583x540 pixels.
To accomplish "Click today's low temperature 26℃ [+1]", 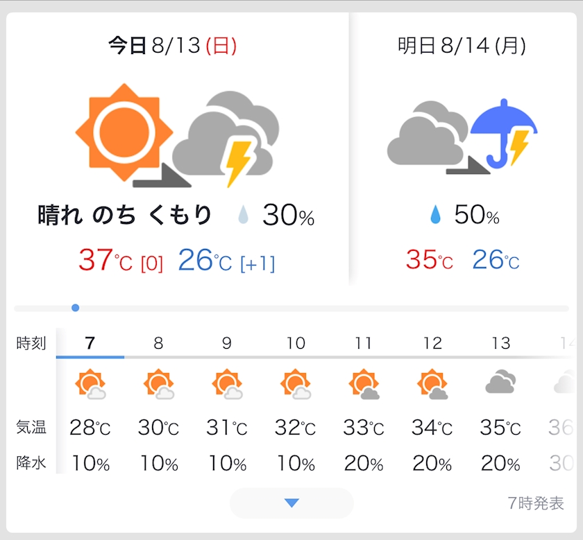I will point(226,261).
